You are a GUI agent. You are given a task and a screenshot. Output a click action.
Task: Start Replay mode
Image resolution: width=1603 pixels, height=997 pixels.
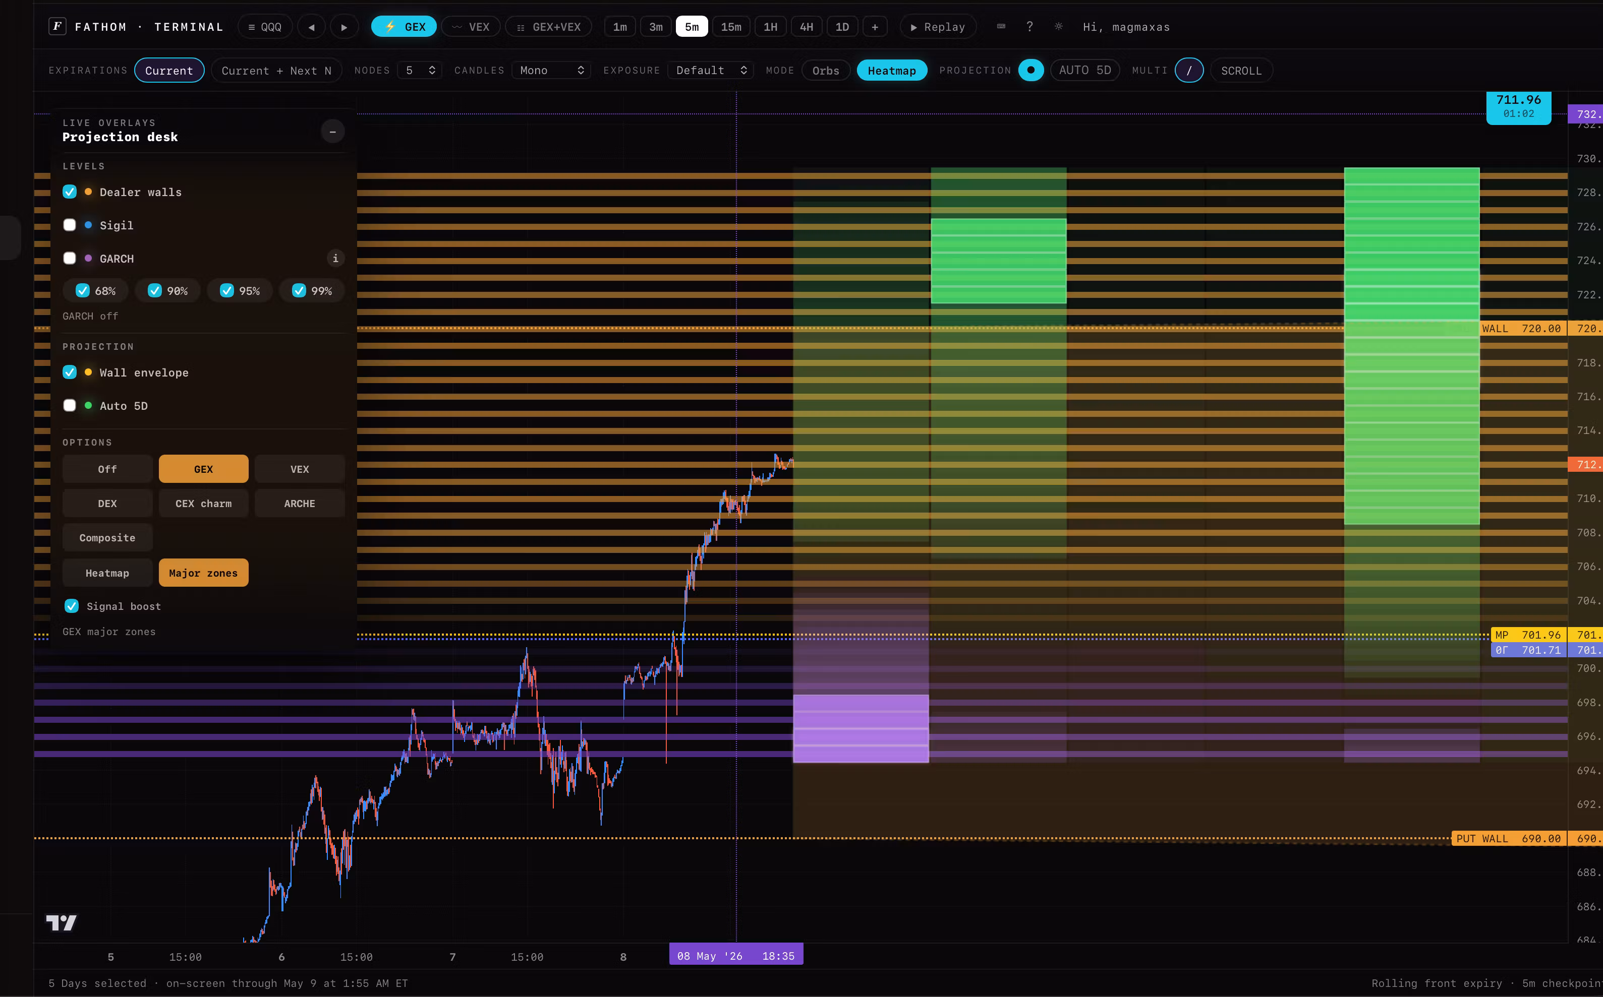click(x=937, y=27)
